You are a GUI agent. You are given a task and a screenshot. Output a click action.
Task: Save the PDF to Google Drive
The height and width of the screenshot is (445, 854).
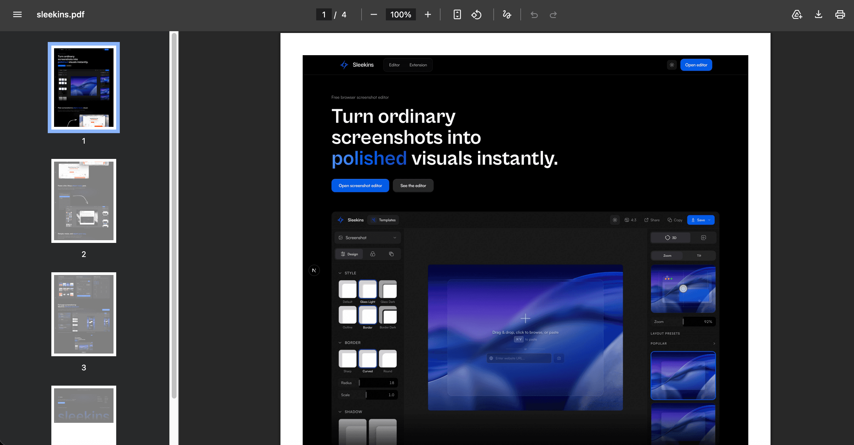(797, 15)
